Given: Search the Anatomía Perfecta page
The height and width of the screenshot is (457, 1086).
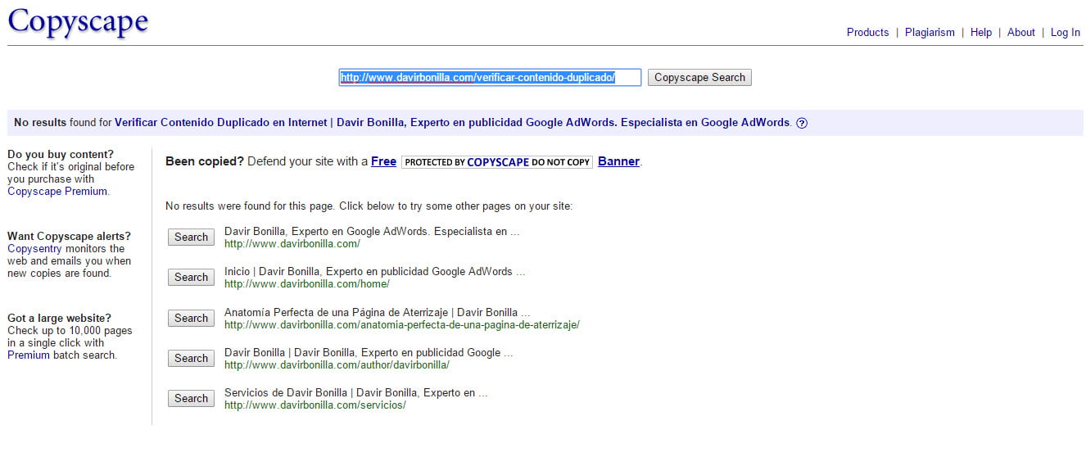Looking at the screenshot, I should (191, 319).
